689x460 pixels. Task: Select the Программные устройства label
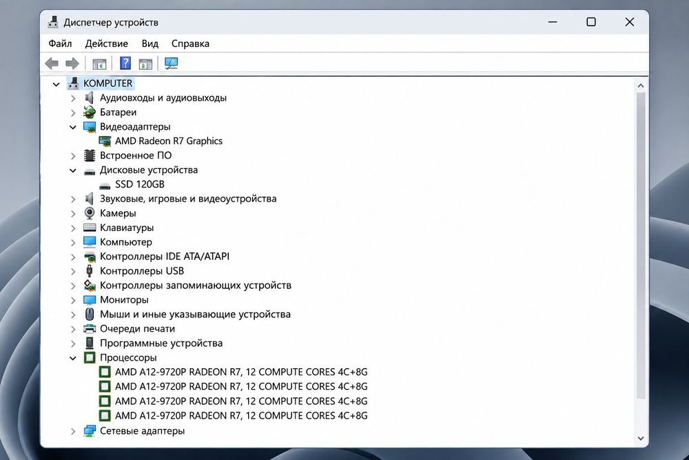coord(161,343)
